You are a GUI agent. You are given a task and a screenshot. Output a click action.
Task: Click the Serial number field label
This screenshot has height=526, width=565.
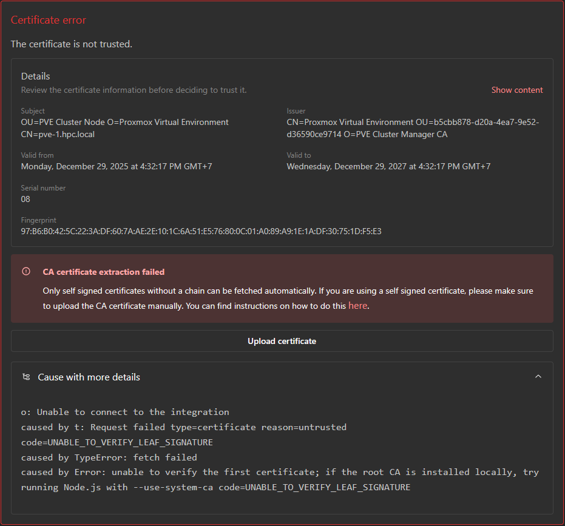coord(43,188)
